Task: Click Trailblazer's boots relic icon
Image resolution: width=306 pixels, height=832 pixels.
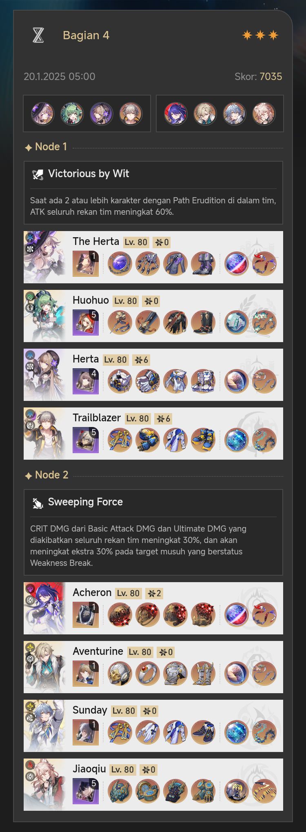Action: [x=203, y=440]
